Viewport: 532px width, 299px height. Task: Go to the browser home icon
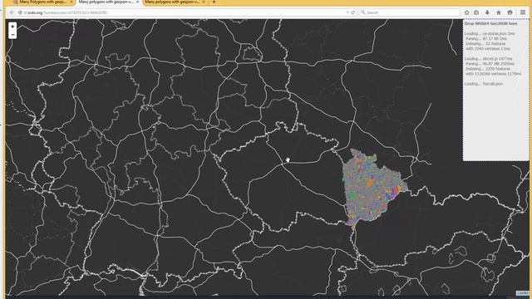499,12
